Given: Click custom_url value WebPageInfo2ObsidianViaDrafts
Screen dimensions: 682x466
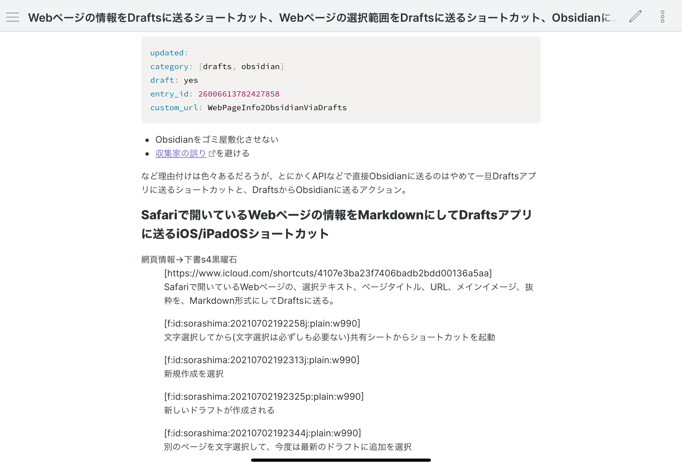Looking at the screenshot, I should tap(277, 108).
